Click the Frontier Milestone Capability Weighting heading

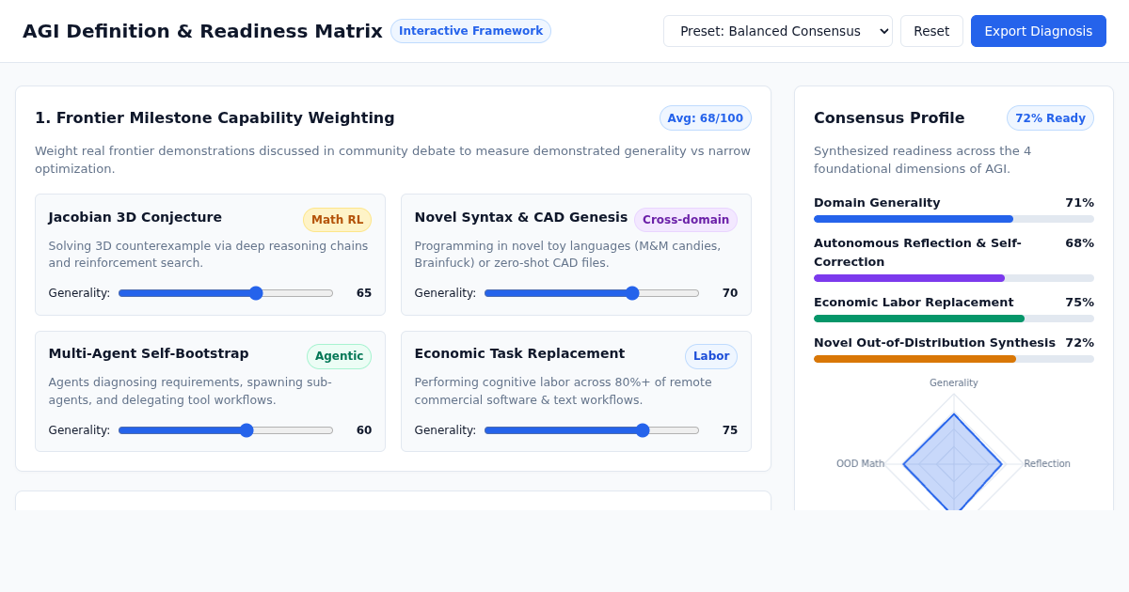(x=215, y=118)
